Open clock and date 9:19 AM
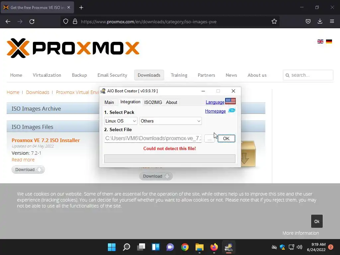This screenshot has width=340, height=255. (x=316, y=247)
